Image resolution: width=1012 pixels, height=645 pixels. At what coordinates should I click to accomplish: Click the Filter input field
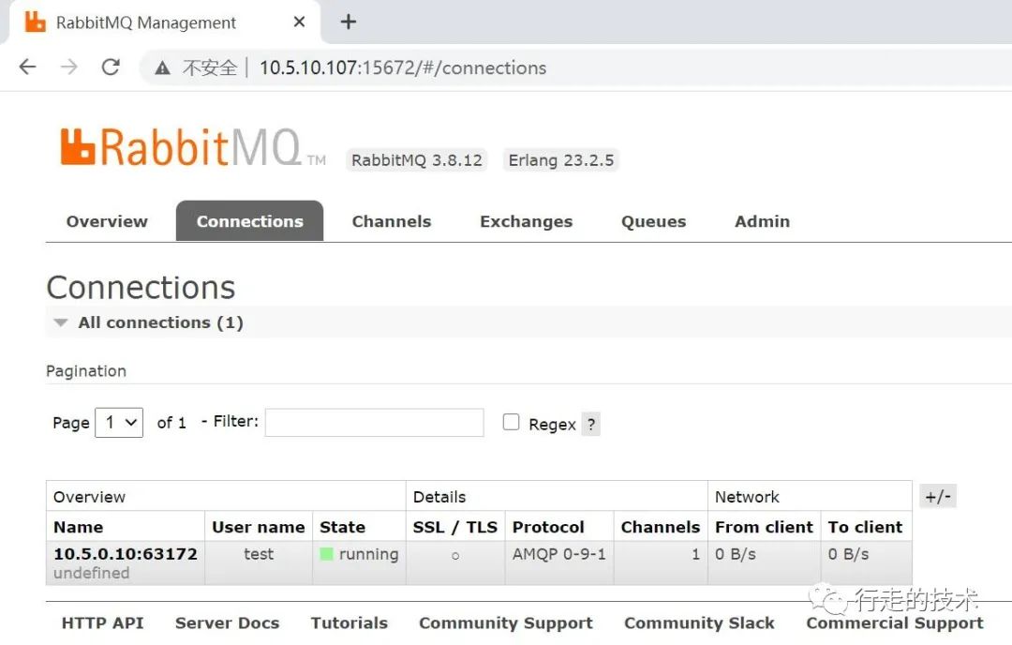coord(374,422)
